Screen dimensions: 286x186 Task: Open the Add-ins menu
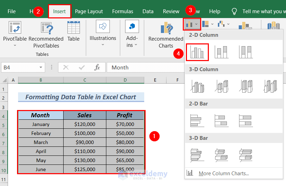pos(132,34)
